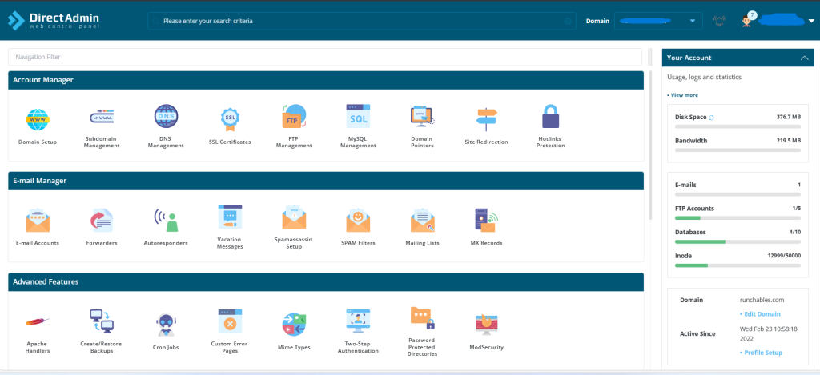Open Create/Restore Backups
The width and height of the screenshot is (820, 375).
(102, 322)
